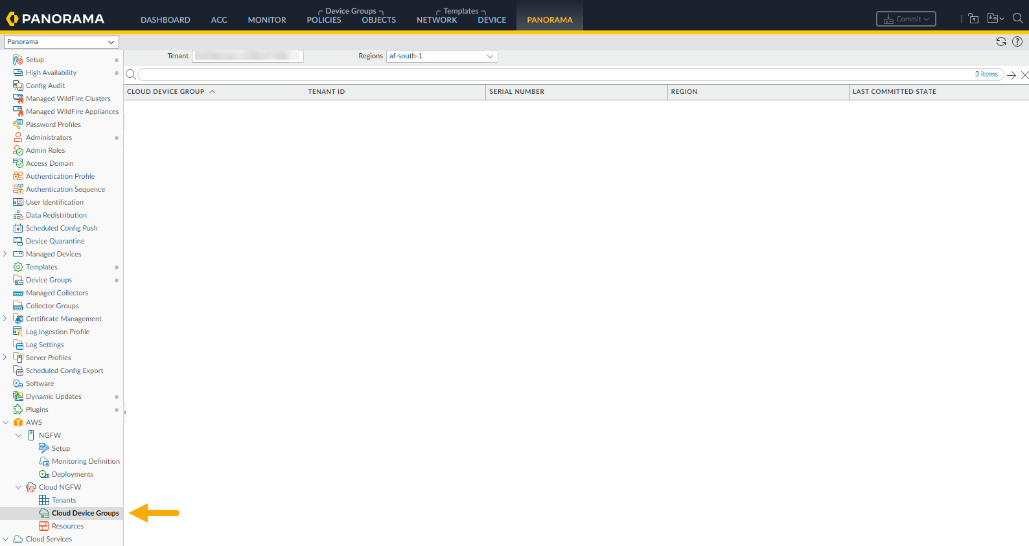Image resolution: width=1029 pixels, height=546 pixels.
Task: Click the User Identification icon
Action: pyautogui.click(x=18, y=202)
